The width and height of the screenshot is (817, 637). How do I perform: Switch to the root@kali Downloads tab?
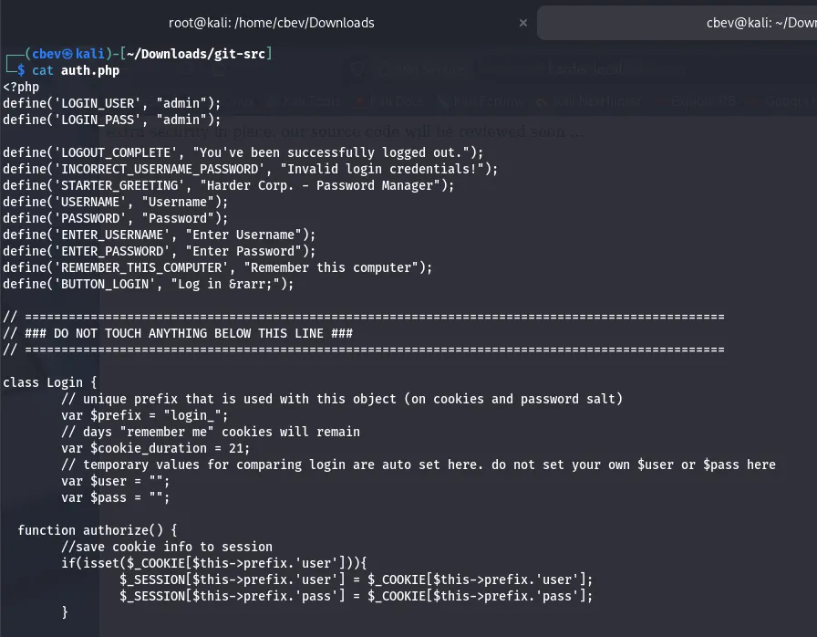click(x=271, y=22)
